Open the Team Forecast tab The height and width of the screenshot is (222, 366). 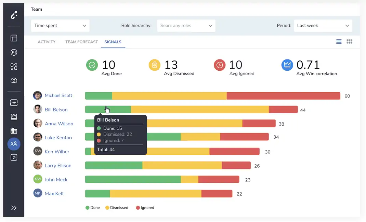tap(81, 42)
